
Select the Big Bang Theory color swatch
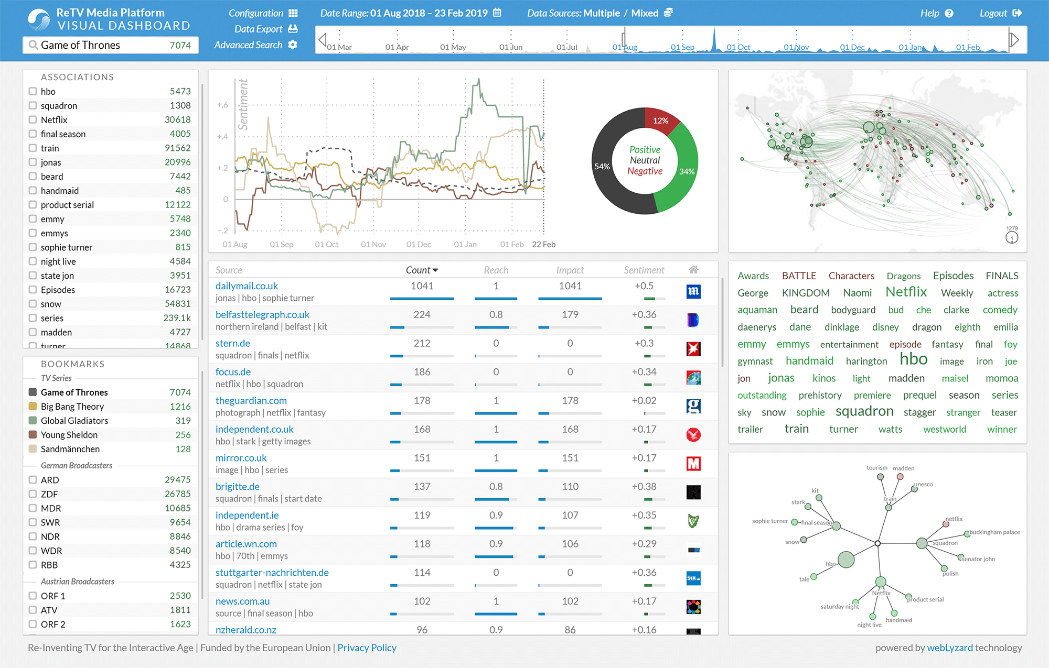(x=33, y=406)
